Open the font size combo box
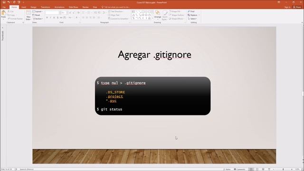Image resolution: width=304 pixels, height=171 pixels. tap(64, 13)
